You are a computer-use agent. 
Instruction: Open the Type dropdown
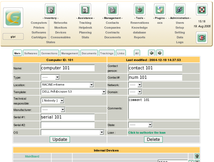50,77
